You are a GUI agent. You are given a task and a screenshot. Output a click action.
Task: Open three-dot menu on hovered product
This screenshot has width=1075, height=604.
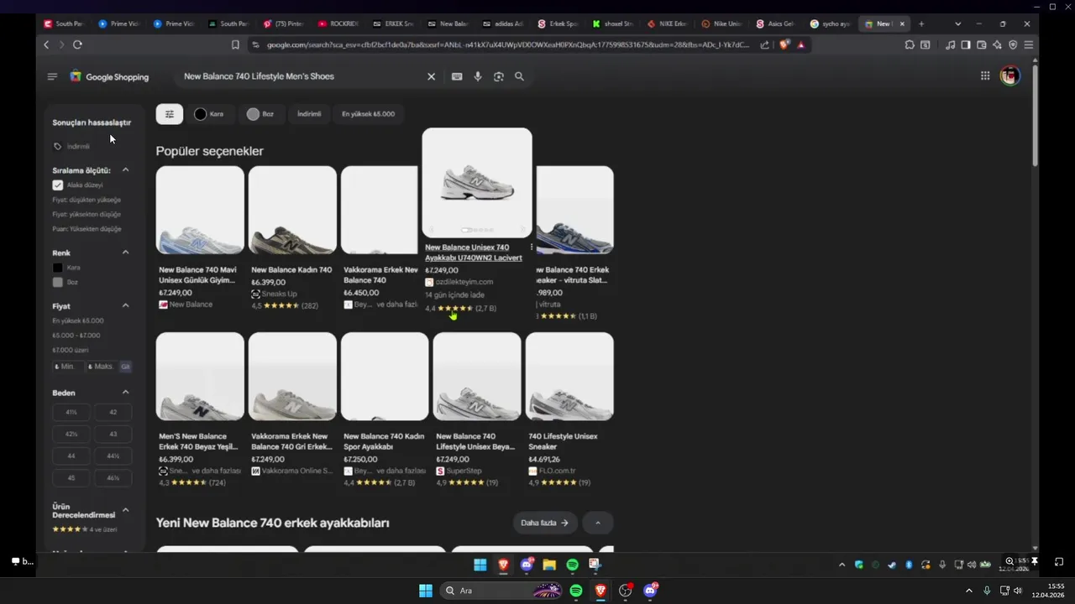pos(532,247)
